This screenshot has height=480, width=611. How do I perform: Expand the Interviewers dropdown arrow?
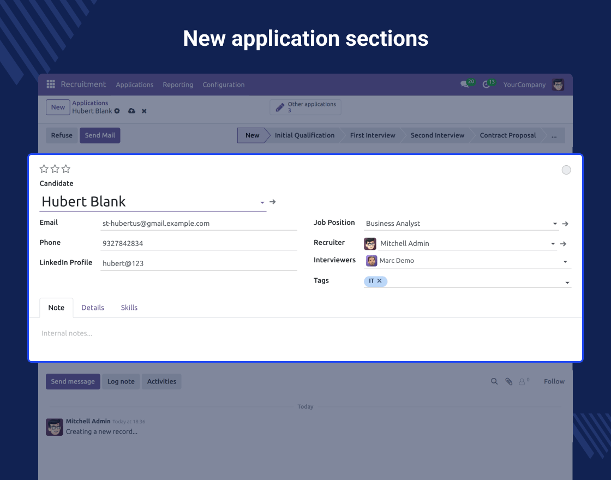pyautogui.click(x=565, y=261)
